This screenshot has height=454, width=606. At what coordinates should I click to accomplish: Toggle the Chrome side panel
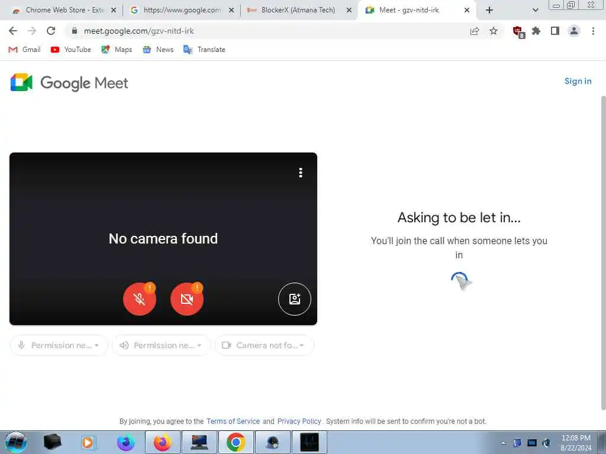click(555, 31)
